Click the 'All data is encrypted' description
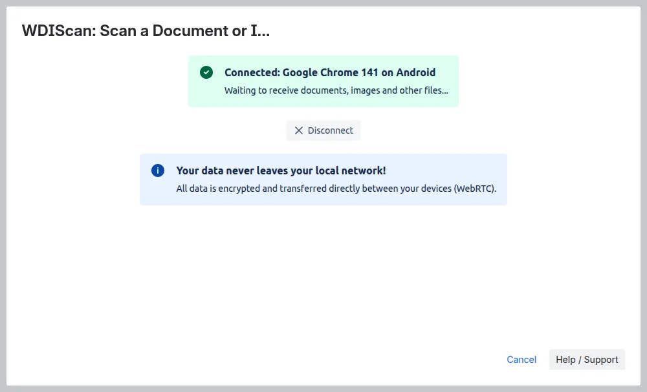Screen dimensions: 647x392 tap(340, 189)
